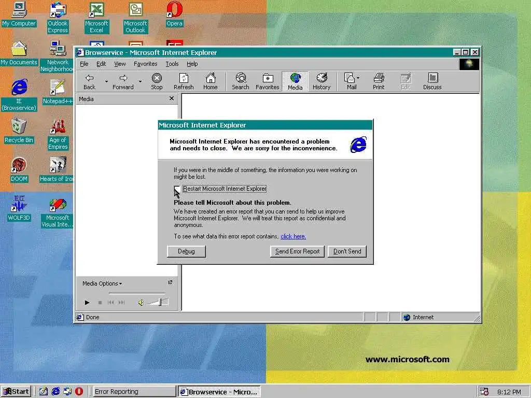Open the Search pane from the toolbar
The image size is (531, 398).
(241, 81)
